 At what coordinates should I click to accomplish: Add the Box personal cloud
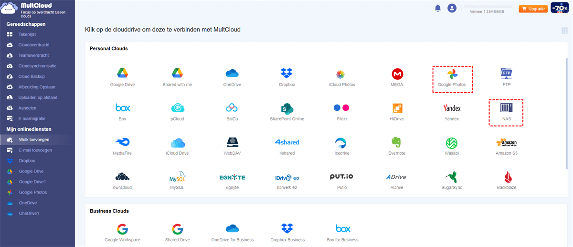(122, 108)
